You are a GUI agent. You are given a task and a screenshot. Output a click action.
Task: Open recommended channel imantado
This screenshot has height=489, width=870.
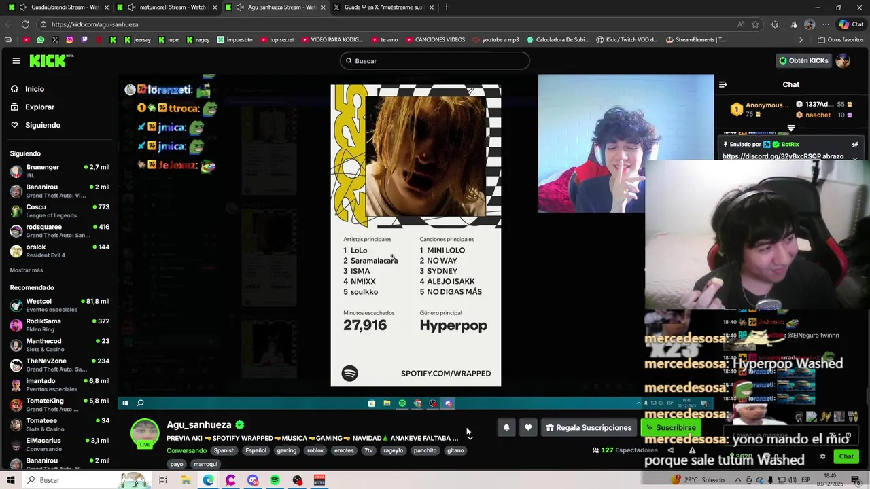click(x=60, y=384)
